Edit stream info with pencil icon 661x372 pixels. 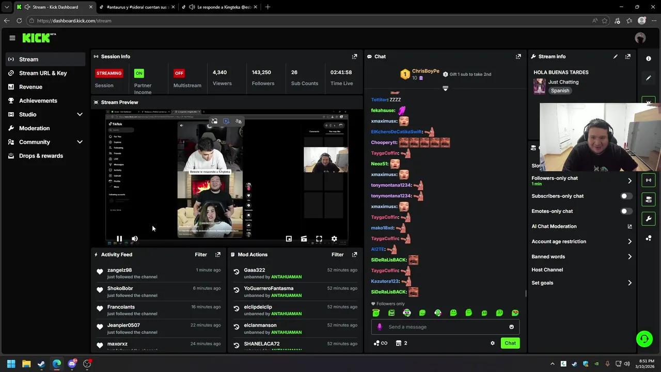(x=615, y=56)
